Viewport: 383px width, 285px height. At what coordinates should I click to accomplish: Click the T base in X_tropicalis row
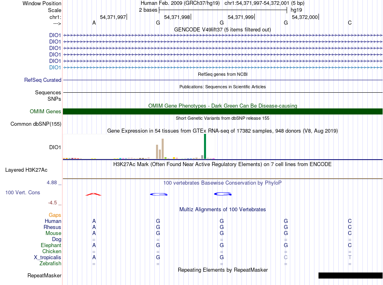(x=350, y=258)
